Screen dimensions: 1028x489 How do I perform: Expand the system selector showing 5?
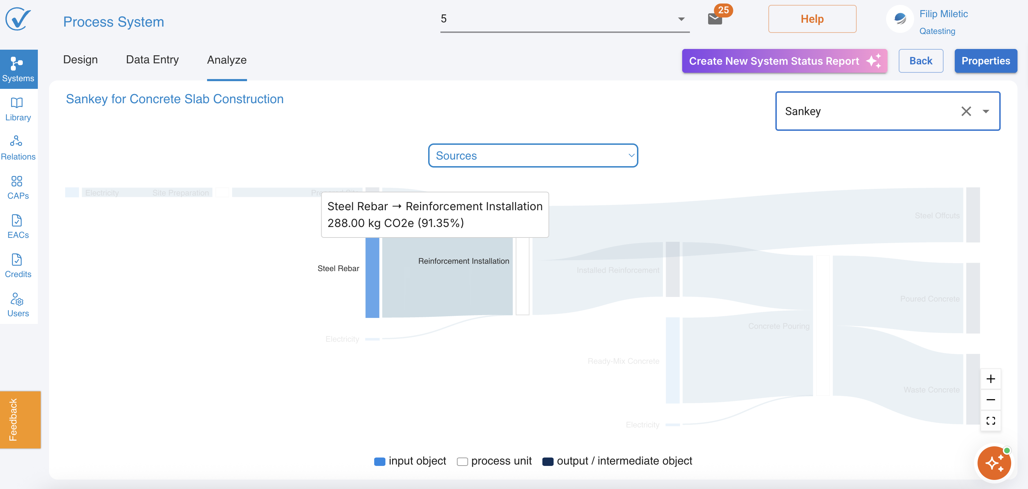pyautogui.click(x=681, y=19)
